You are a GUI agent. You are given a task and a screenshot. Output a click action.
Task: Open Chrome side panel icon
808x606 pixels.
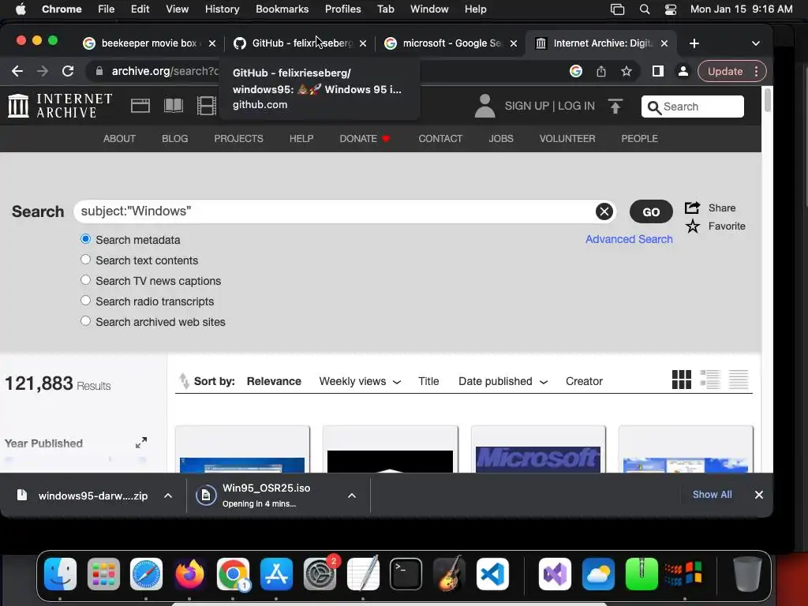tap(657, 71)
